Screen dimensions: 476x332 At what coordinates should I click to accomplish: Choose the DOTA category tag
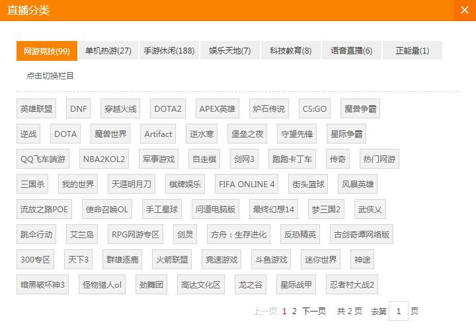click(65, 134)
